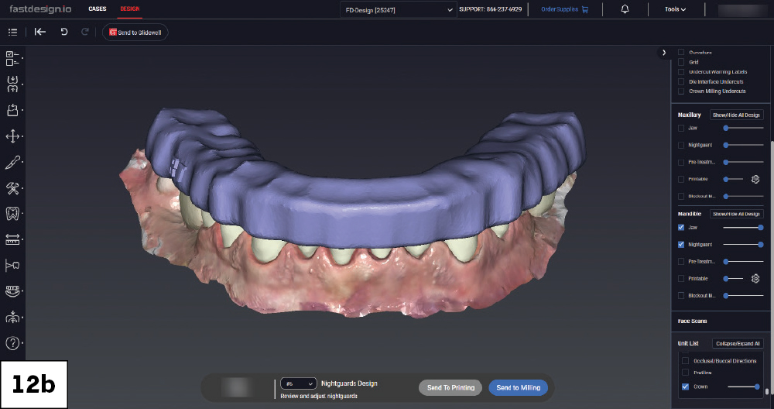
Task: Click the fastdesign.io logo
Action: (x=40, y=9)
